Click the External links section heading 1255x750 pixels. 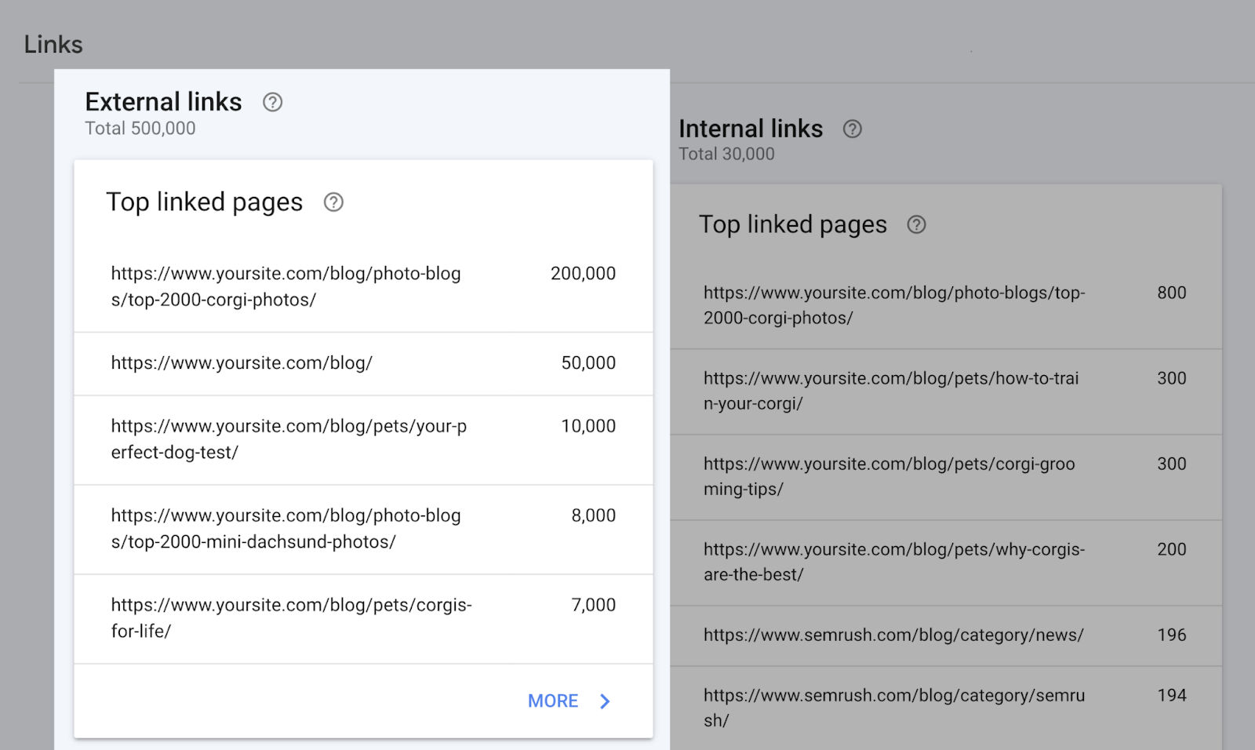pos(163,102)
